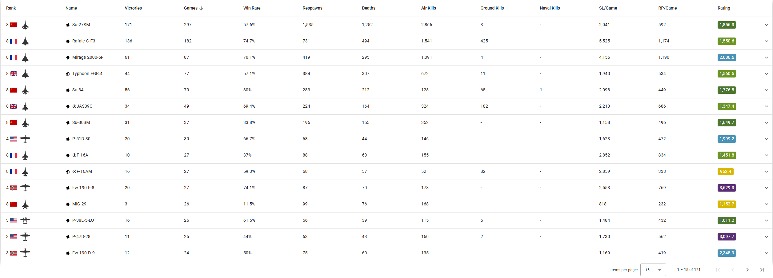
Task: Click the small icon left of Mirage 2000-5F
Action: pos(68,58)
